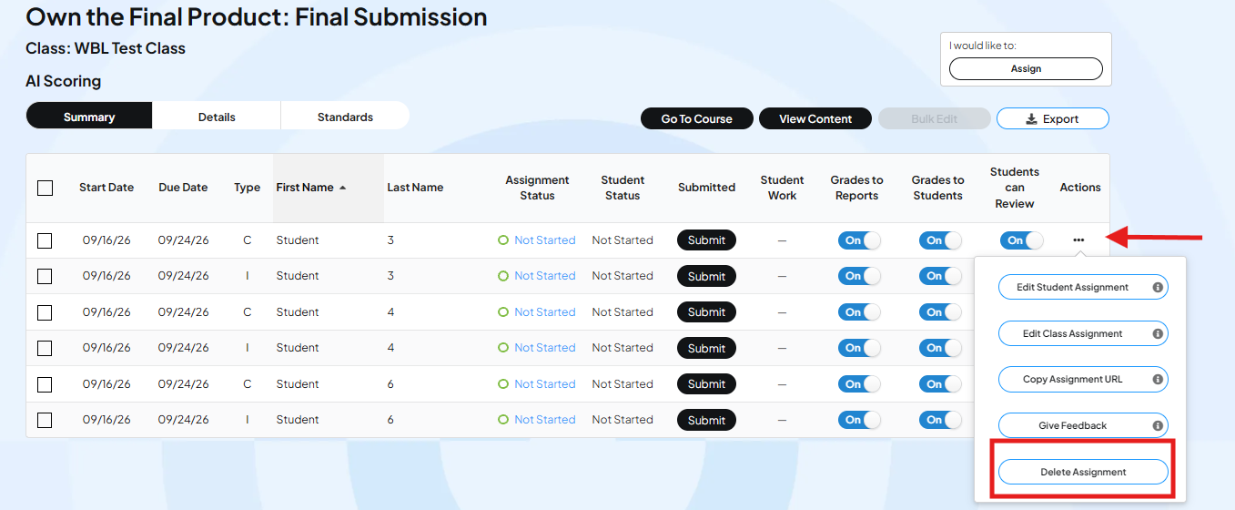Open the three-dot Actions menu in first row
The height and width of the screenshot is (510, 1235).
tap(1078, 240)
